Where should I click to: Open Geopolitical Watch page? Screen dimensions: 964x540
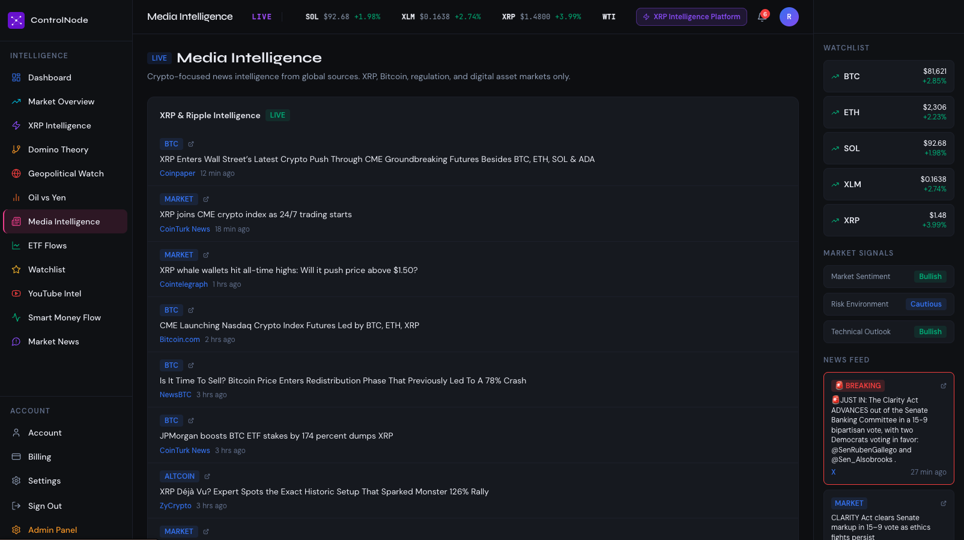coord(65,173)
